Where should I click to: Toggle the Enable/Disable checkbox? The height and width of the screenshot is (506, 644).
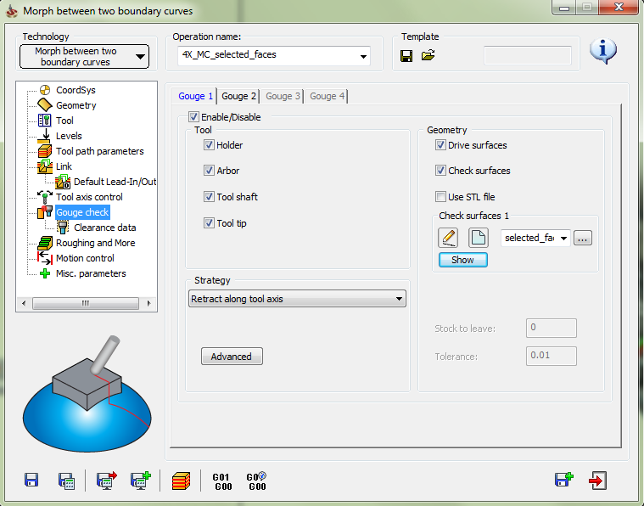[x=193, y=117]
